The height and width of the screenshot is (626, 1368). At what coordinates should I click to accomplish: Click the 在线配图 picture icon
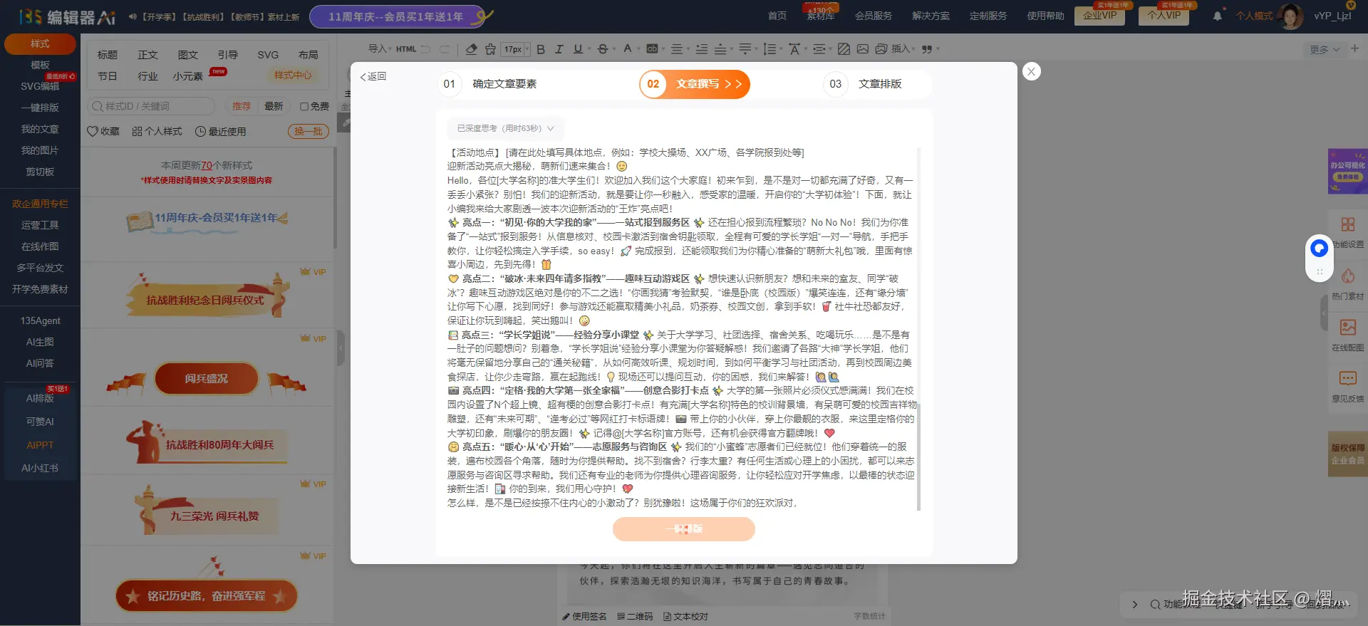tap(1347, 328)
